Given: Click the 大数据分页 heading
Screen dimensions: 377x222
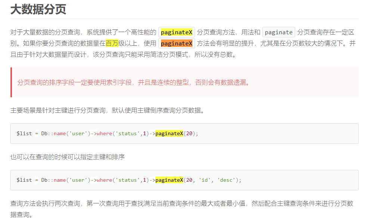Looking at the screenshot, I should [x=38, y=9].
